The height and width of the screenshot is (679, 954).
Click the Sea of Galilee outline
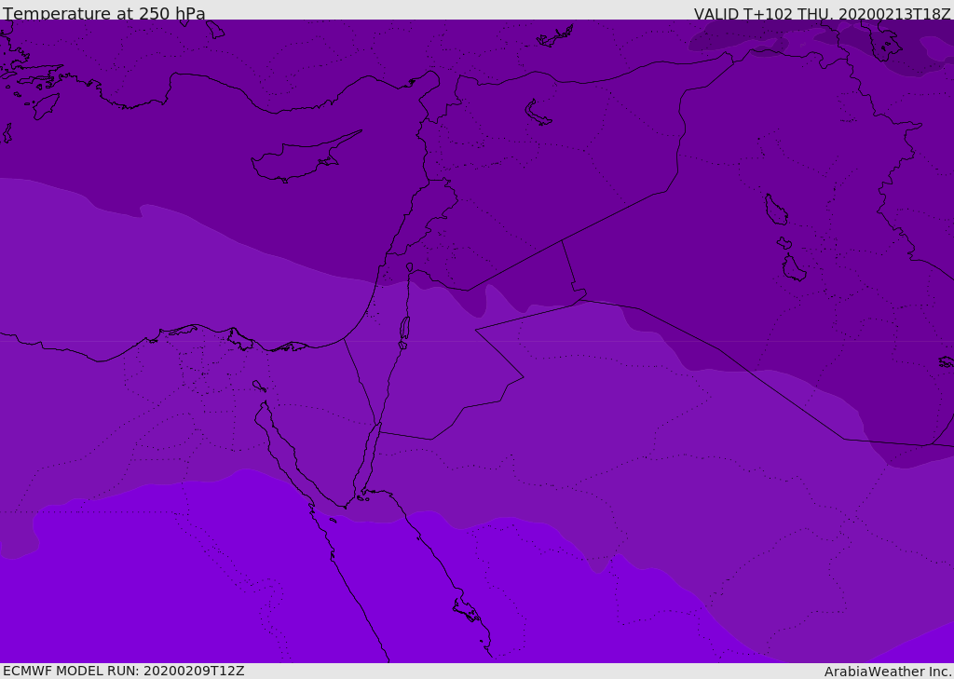(x=410, y=267)
